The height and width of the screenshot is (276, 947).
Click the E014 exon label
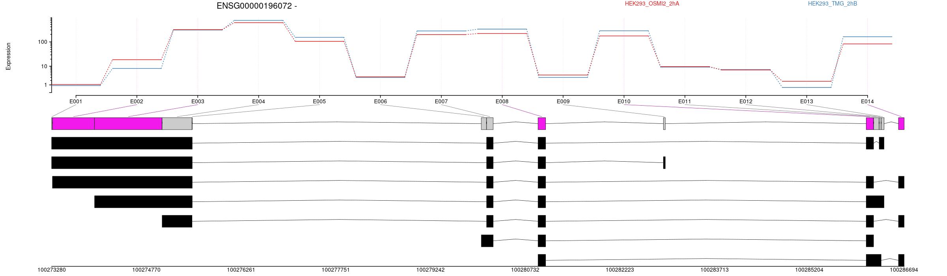(867, 101)
